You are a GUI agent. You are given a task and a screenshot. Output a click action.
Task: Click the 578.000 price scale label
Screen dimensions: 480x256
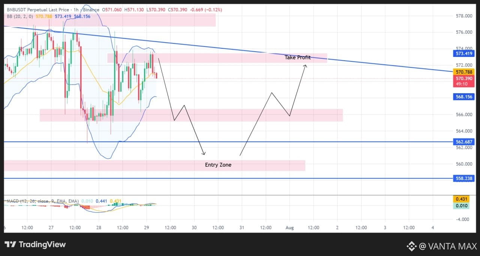point(464,16)
